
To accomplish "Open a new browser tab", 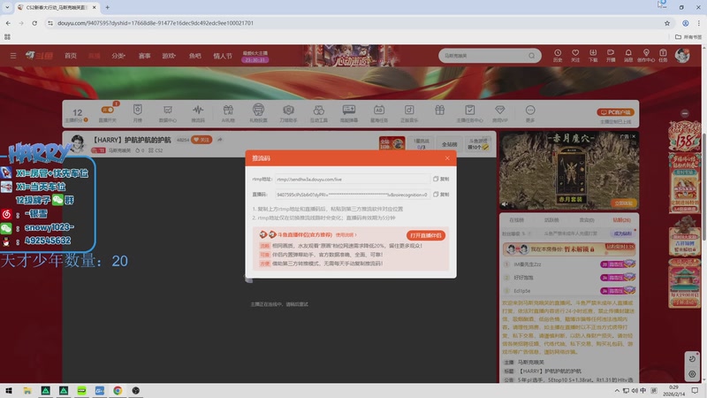I will point(107,7).
